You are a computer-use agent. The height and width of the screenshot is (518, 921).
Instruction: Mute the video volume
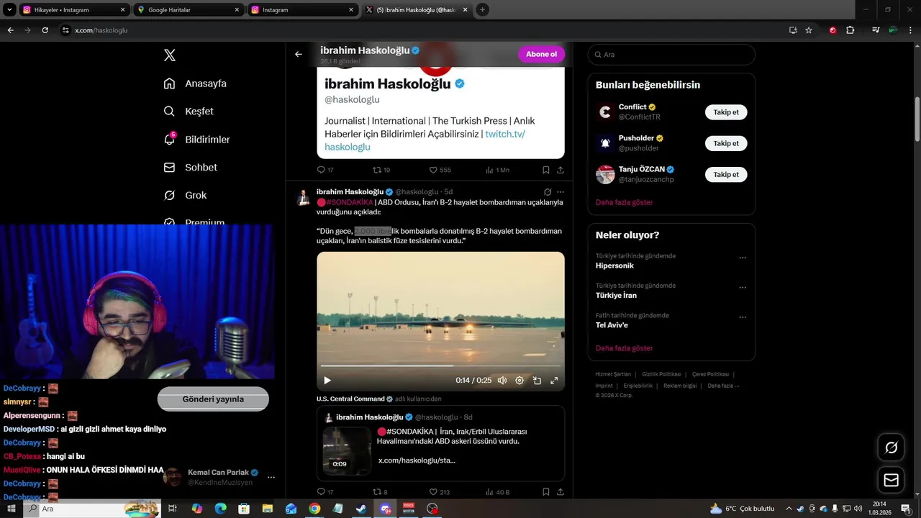coord(502,380)
